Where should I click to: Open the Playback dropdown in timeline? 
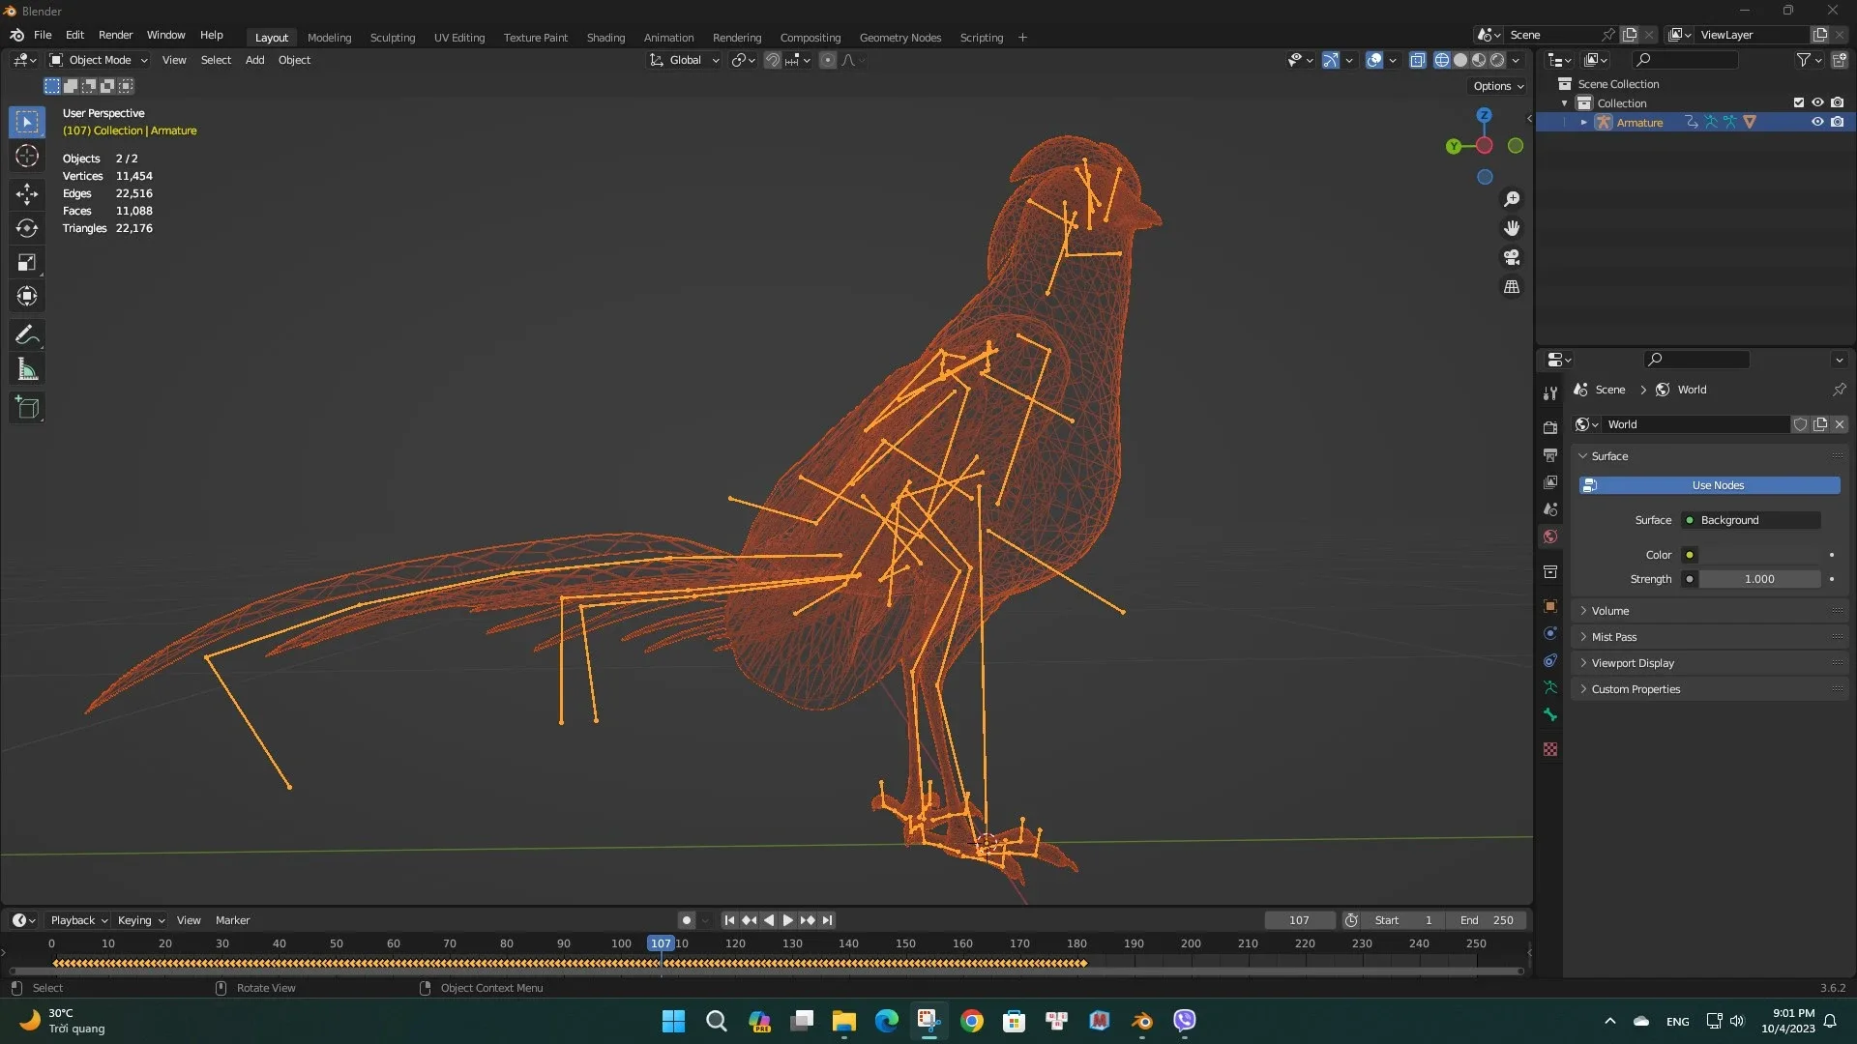[x=78, y=920]
